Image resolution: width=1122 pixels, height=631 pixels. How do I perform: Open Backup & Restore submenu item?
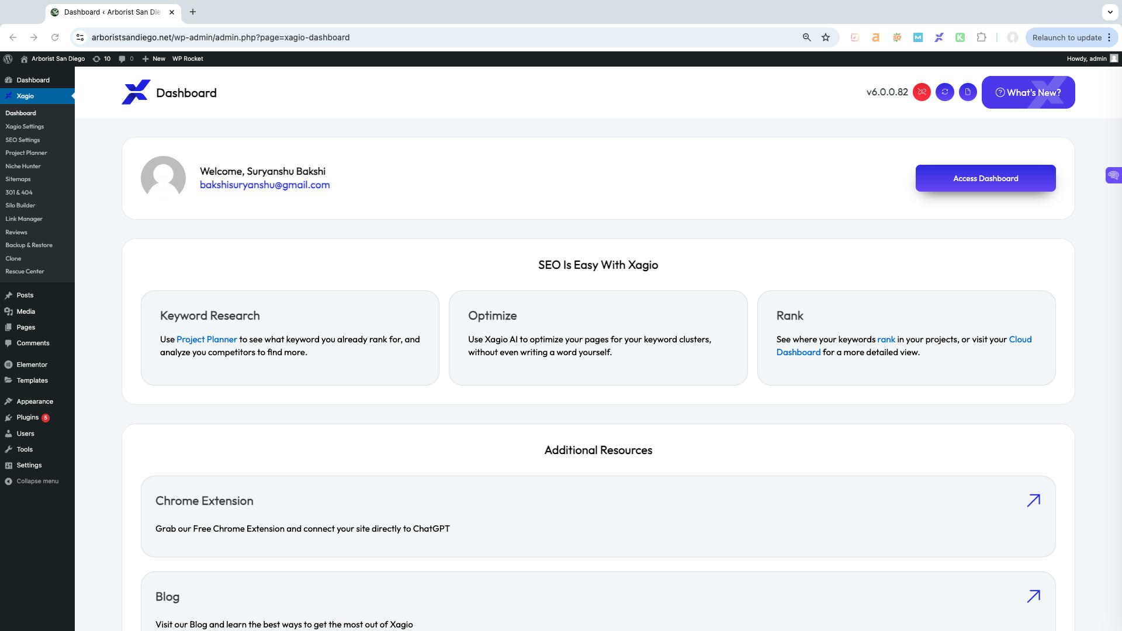coord(29,245)
